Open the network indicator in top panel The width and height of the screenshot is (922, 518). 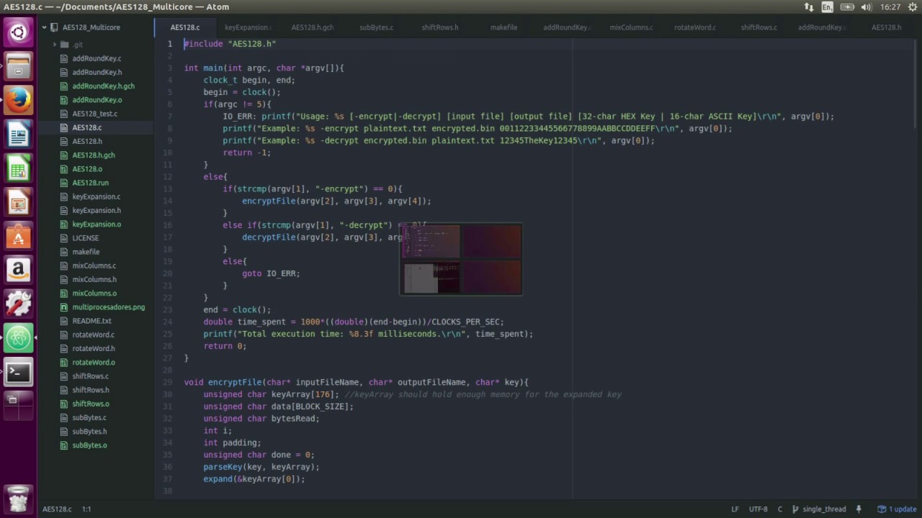click(808, 7)
